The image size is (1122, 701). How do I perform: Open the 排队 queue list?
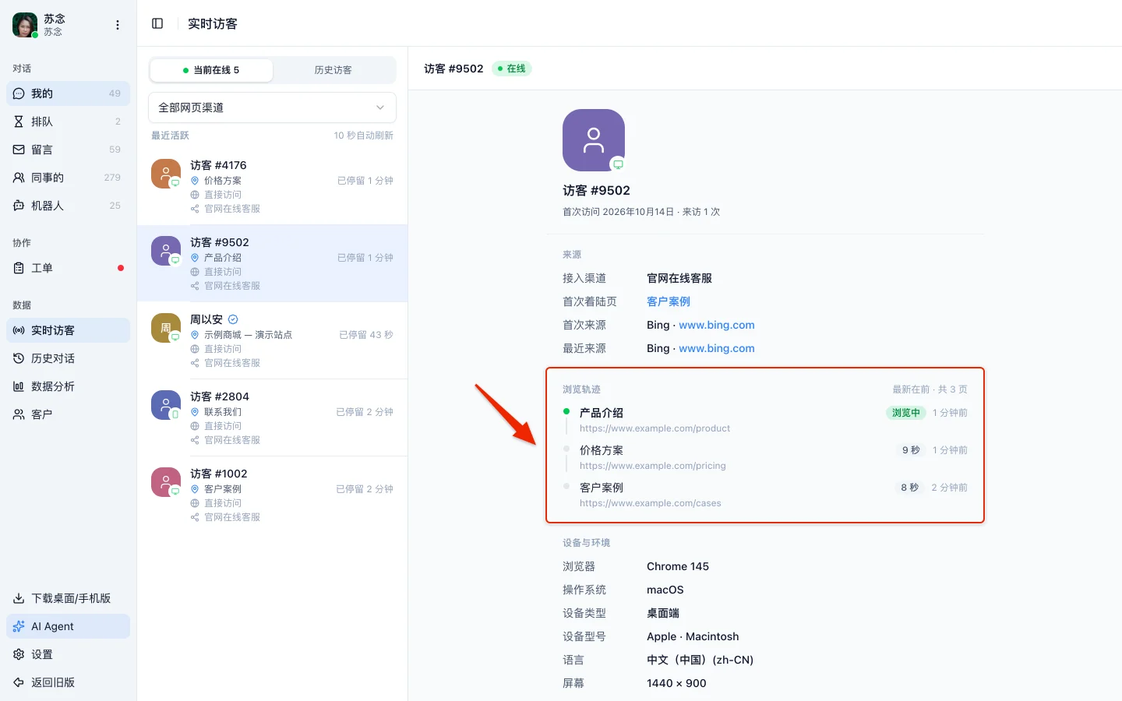pos(69,122)
